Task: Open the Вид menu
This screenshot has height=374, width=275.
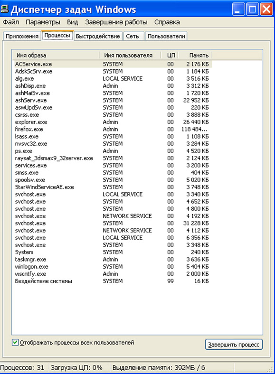Action: [73, 22]
